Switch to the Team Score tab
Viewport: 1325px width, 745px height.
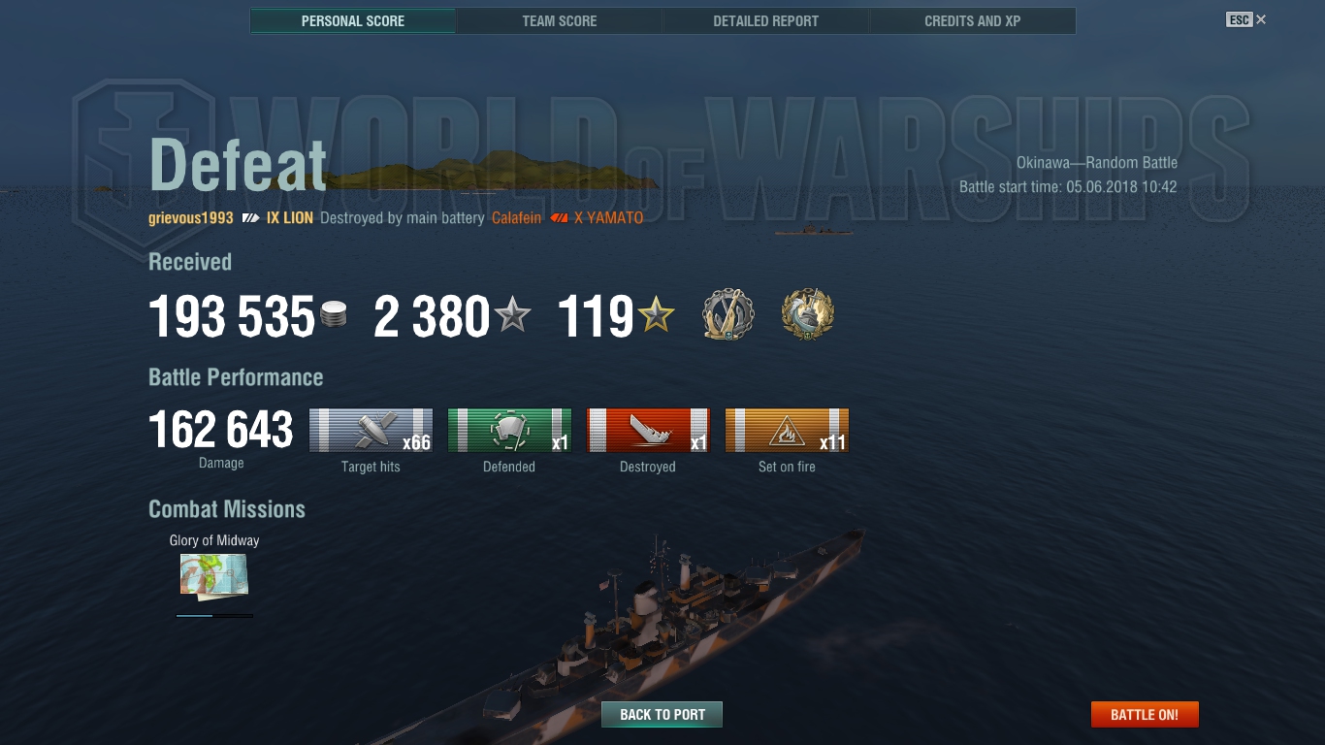(x=560, y=21)
